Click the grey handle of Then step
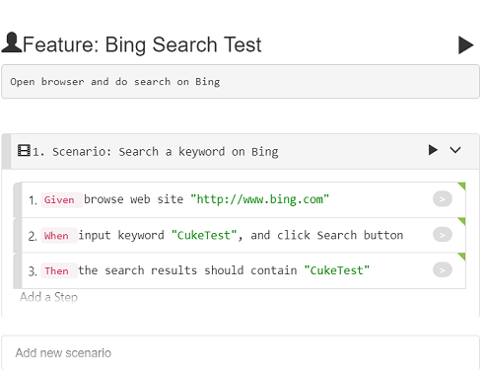This screenshot has width=484, height=376. (x=17, y=270)
